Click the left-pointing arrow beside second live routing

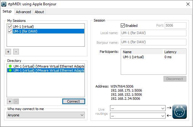pos(169,115)
